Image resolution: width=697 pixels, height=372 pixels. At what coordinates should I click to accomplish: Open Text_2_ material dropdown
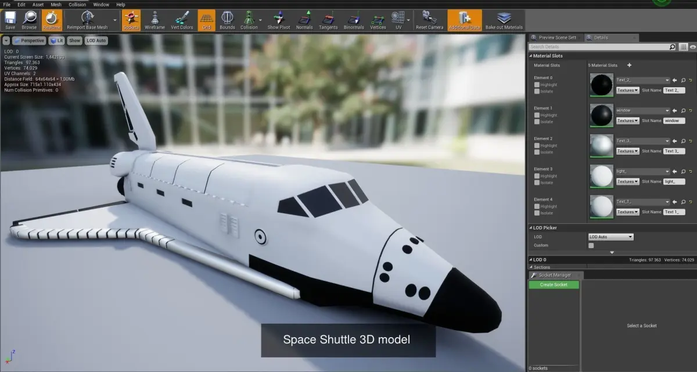point(642,80)
